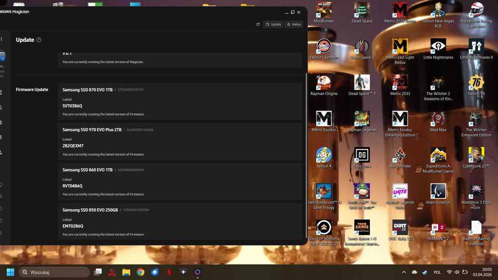Select the HITMAN 2 desktop icon

coord(438,230)
